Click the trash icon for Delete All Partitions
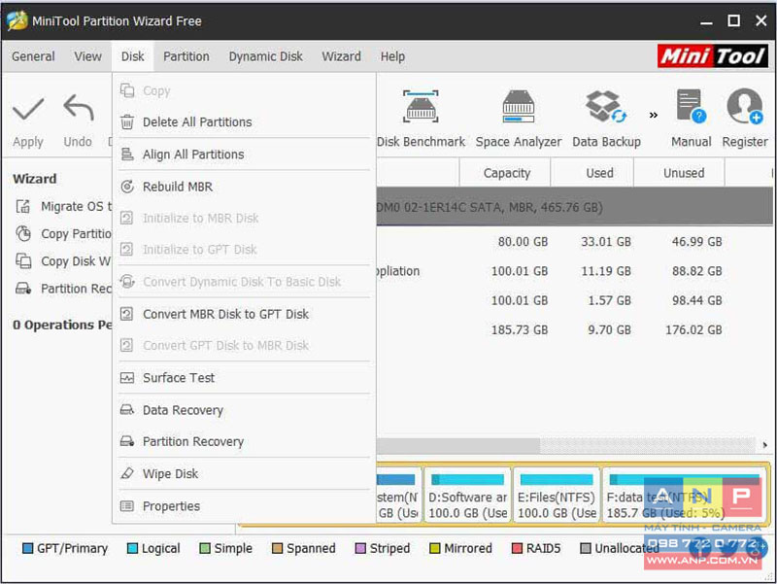This screenshot has height=584, width=777. (127, 122)
